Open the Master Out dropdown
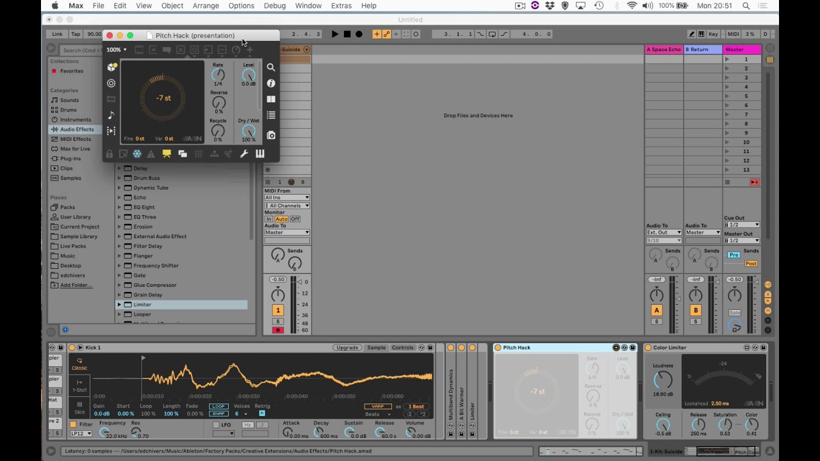This screenshot has height=461, width=820. pyautogui.click(x=742, y=241)
